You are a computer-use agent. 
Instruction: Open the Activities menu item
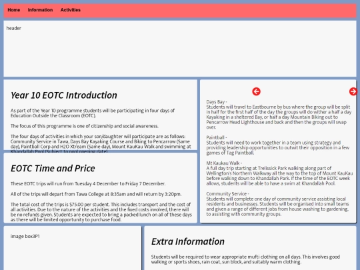(71, 10)
